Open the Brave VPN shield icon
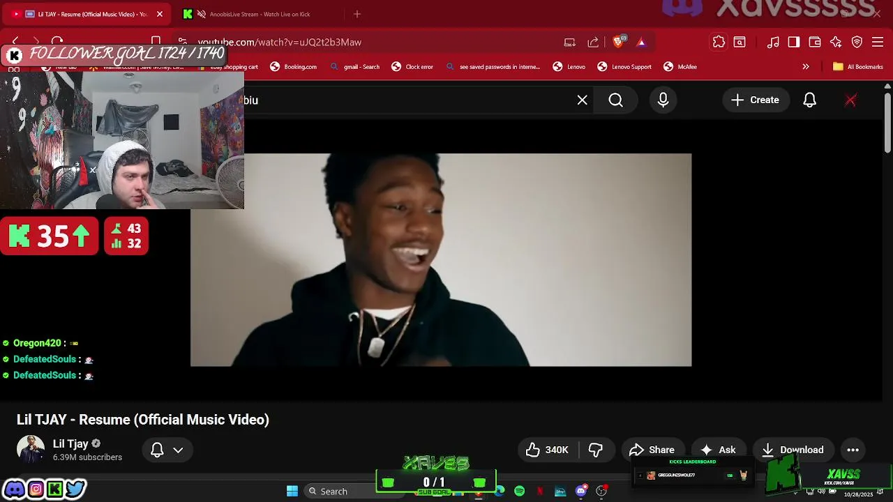The height and width of the screenshot is (502, 893). 857,43
